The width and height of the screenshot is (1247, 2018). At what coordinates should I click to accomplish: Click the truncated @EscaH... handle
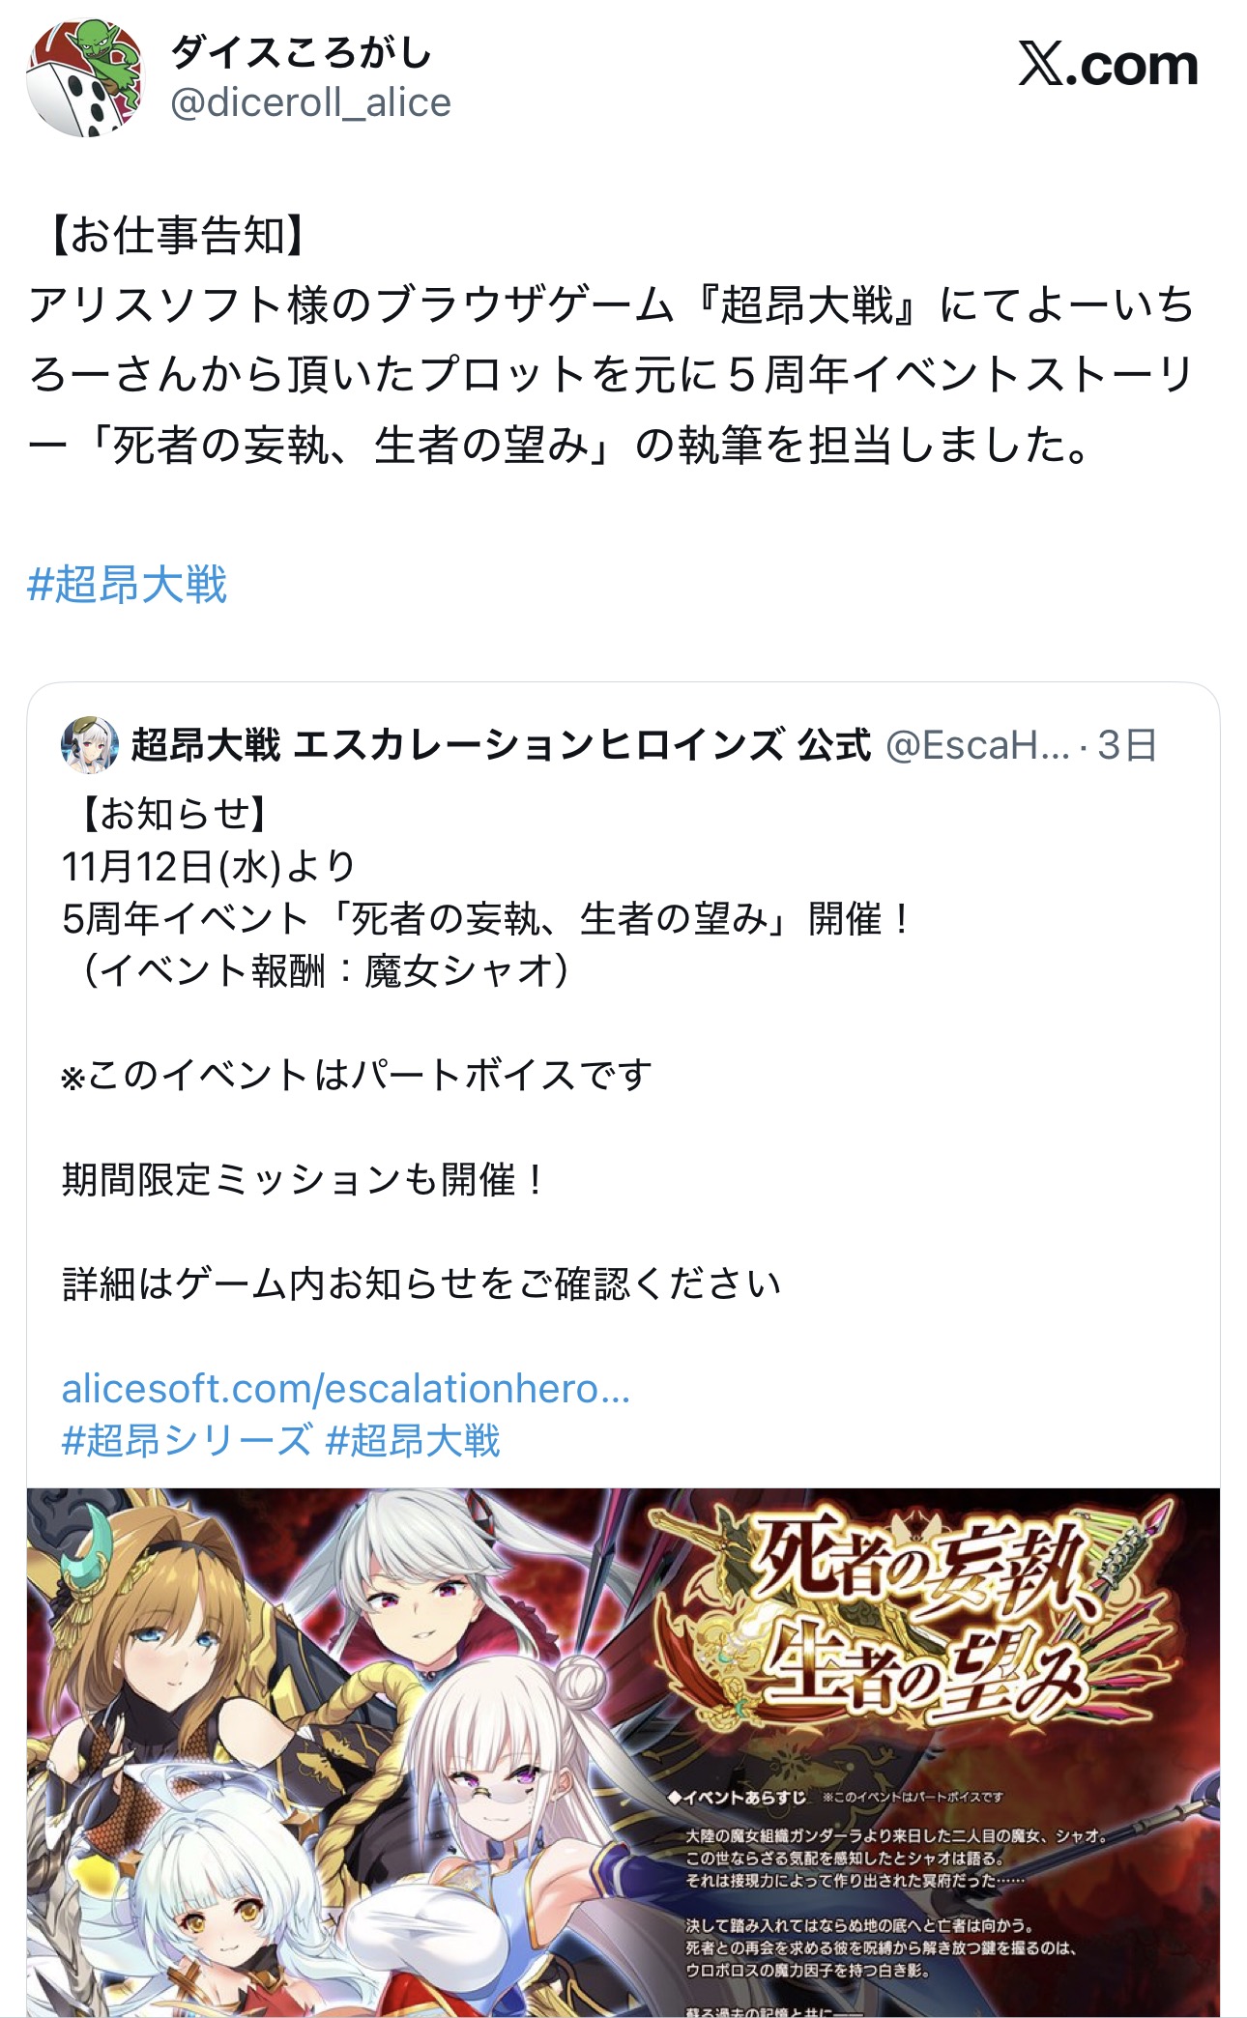tap(977, 745)
